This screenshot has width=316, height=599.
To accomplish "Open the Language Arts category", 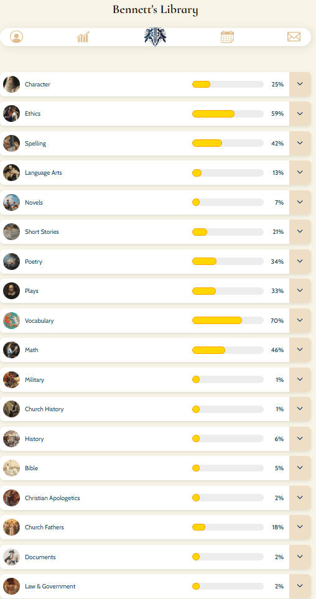I will pyautogui.click(x=43, y=173).
